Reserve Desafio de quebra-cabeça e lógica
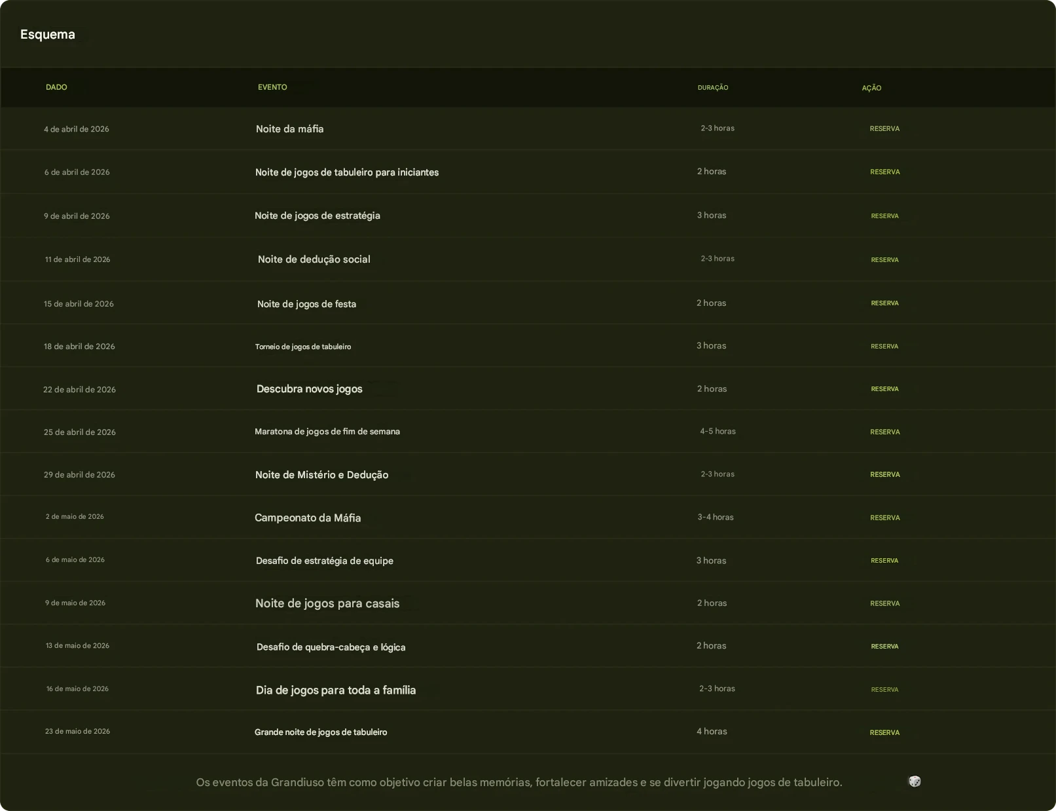The width and height of the screenshot is (1056, 811). (884, 647)
